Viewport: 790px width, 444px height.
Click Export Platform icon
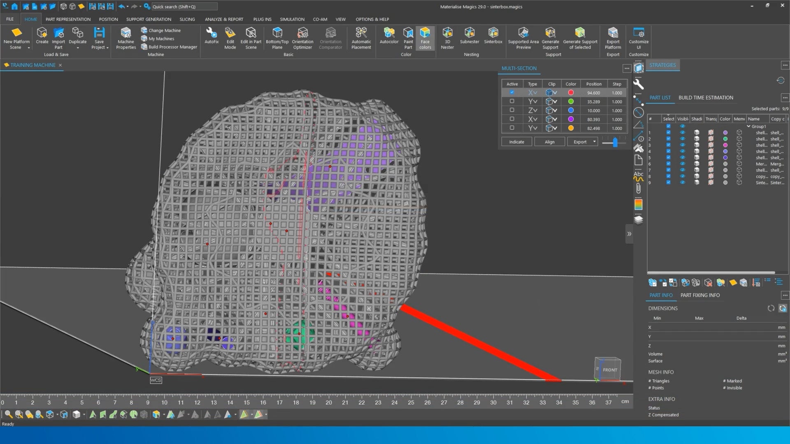coord(613,33)
